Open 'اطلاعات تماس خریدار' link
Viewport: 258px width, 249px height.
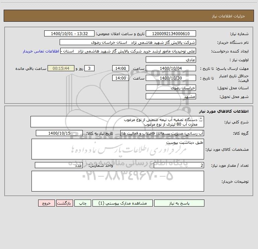(41, 51)
